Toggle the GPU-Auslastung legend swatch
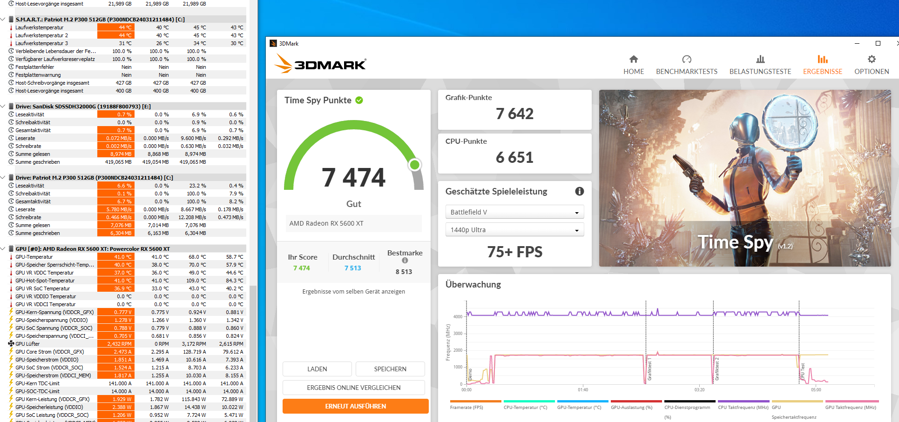The height and width of the screenshot is (422, 899). tap(636, 401)
